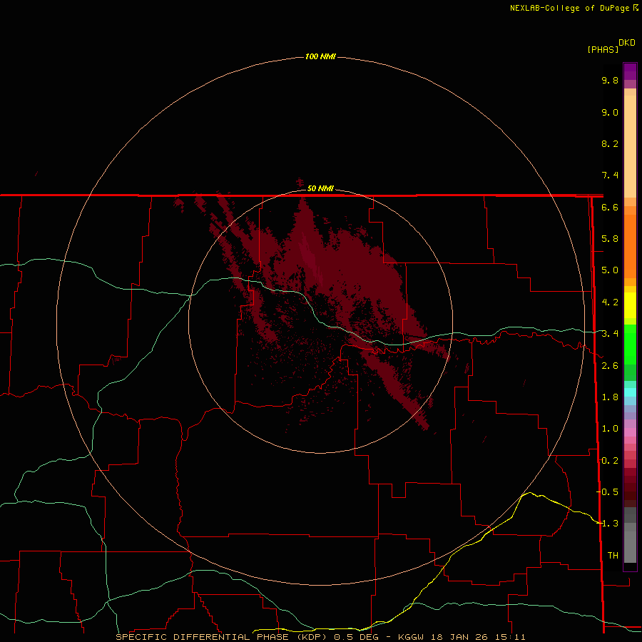642x642 pixels.
Task: Click the "1.0" scale value
Action: click(x=610, y=429)
